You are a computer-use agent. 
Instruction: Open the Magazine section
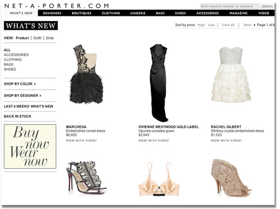[238, 13]
